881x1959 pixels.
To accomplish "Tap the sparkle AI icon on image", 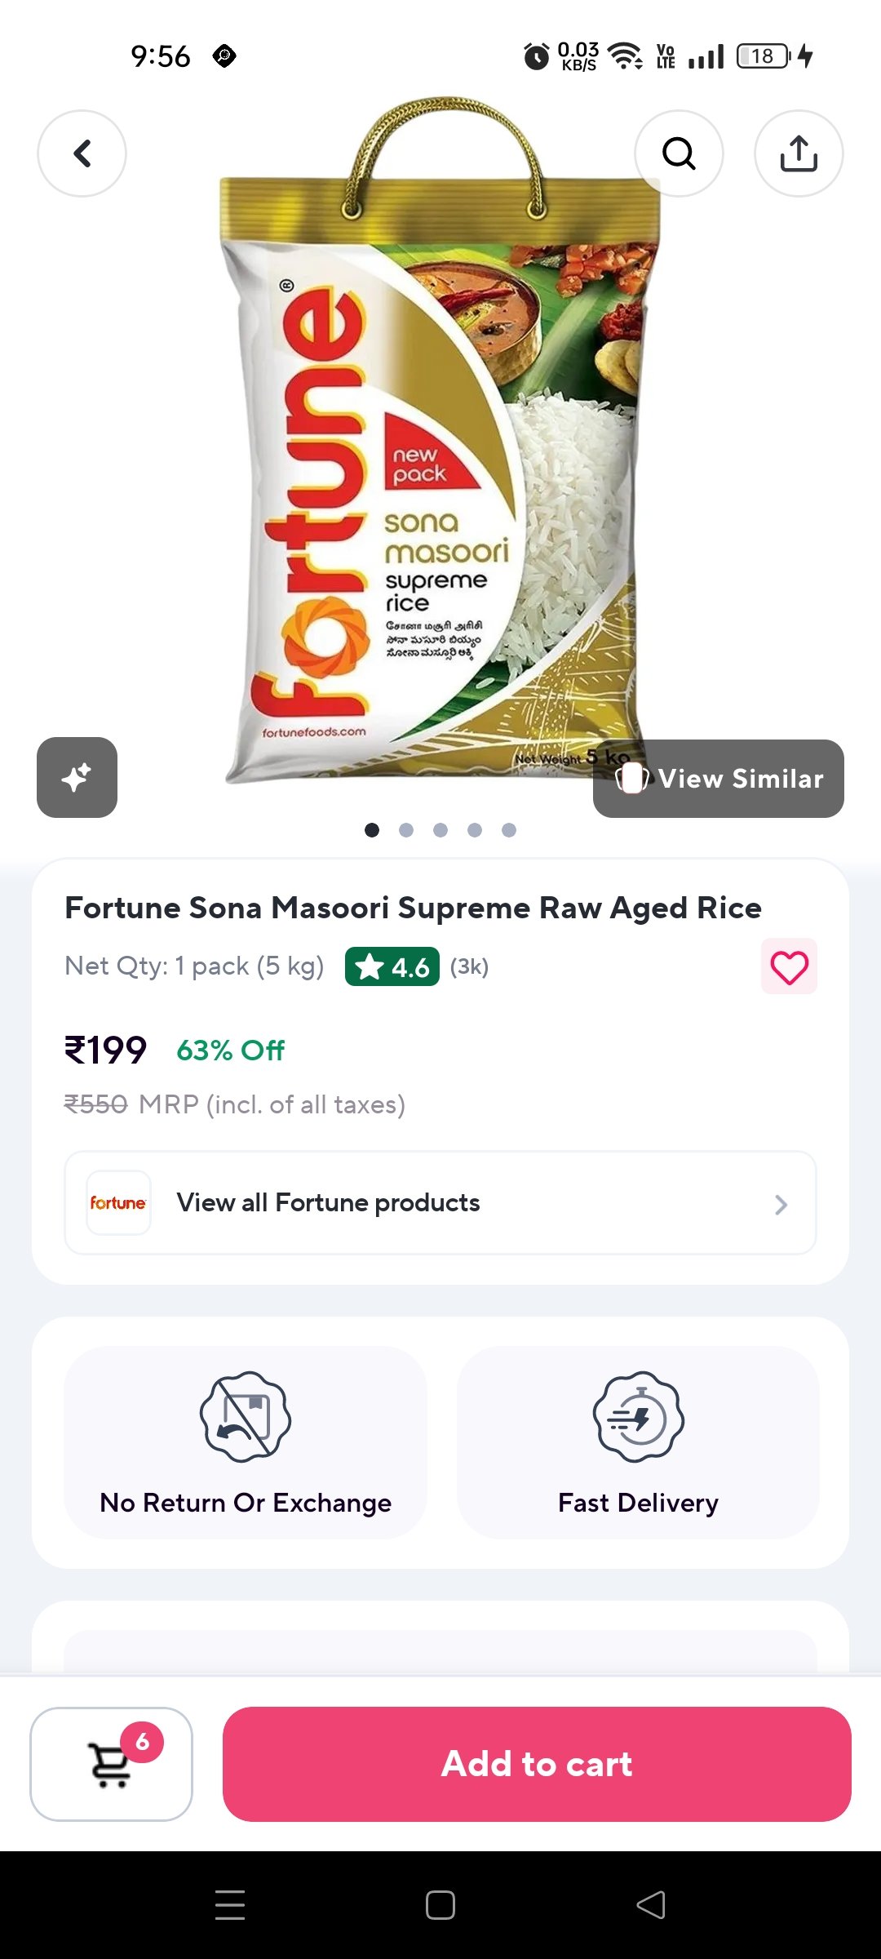I will (77, 777).
